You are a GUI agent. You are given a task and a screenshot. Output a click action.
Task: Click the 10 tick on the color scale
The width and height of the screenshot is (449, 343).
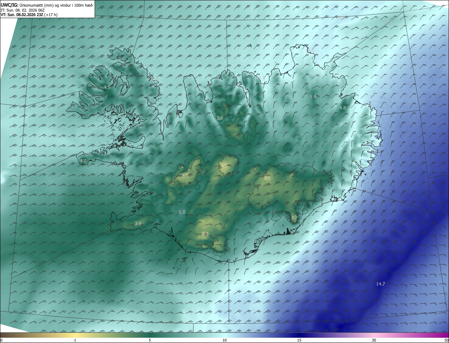coord(224,340)
